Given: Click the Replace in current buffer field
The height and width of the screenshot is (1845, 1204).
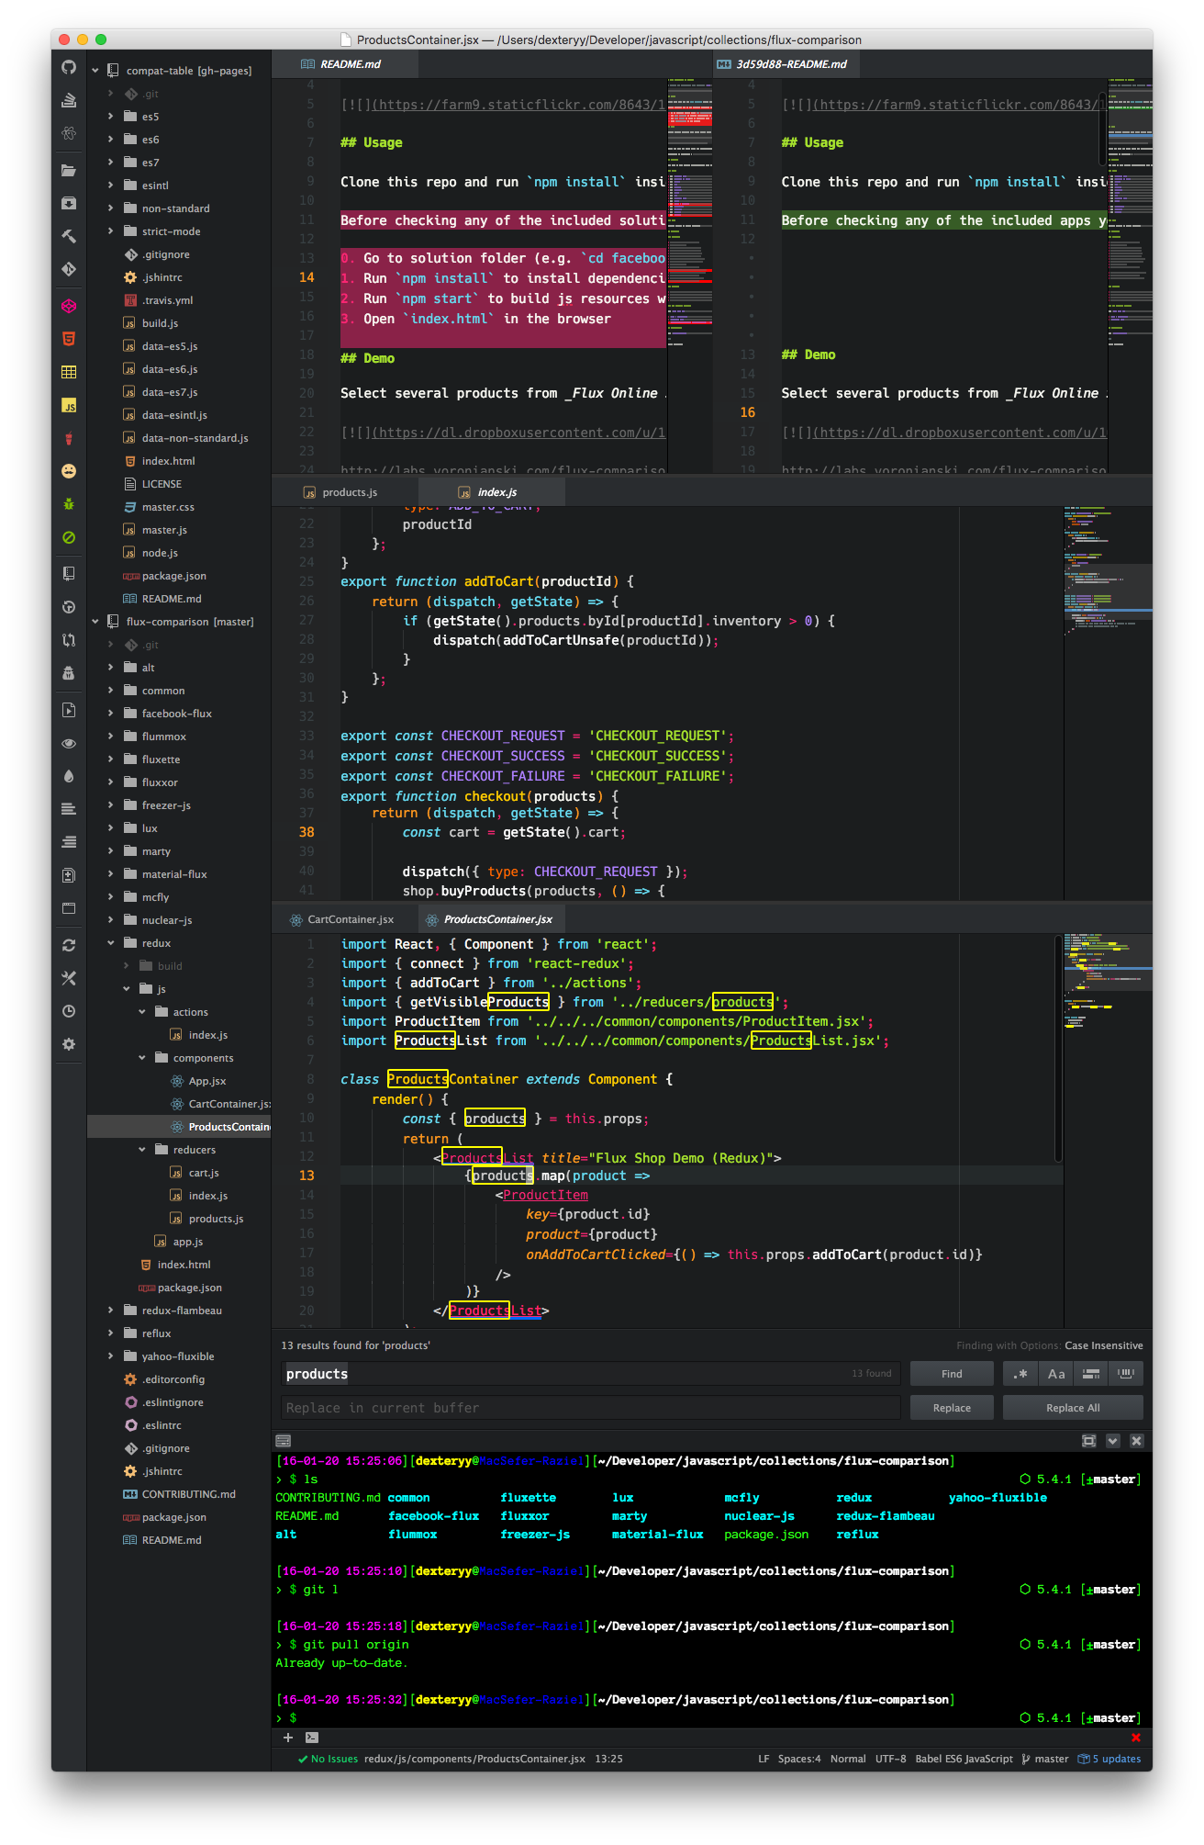Looking at the screenshot, I should tap(591, 1408).
